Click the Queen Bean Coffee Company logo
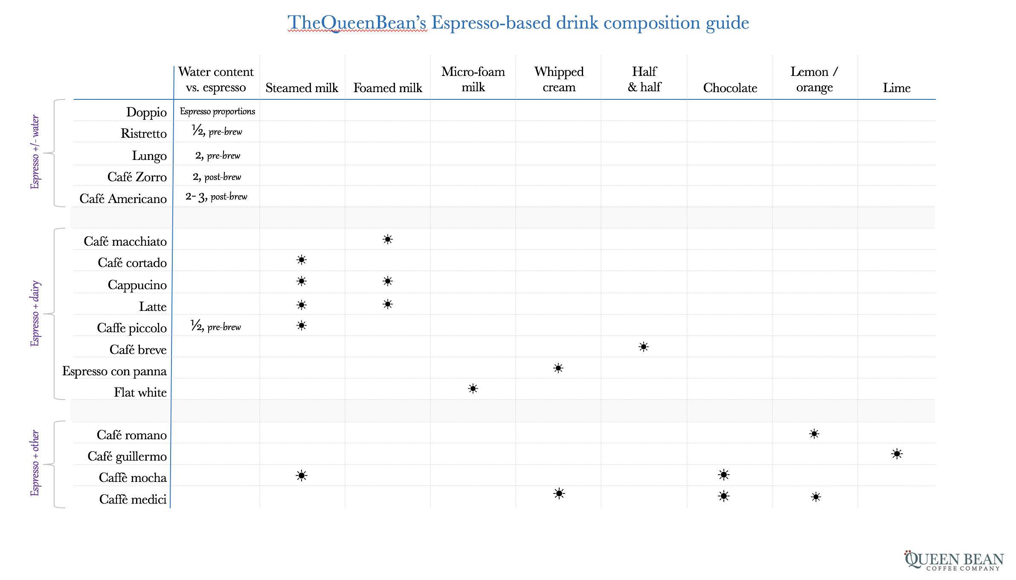 (x=954, y=561)
